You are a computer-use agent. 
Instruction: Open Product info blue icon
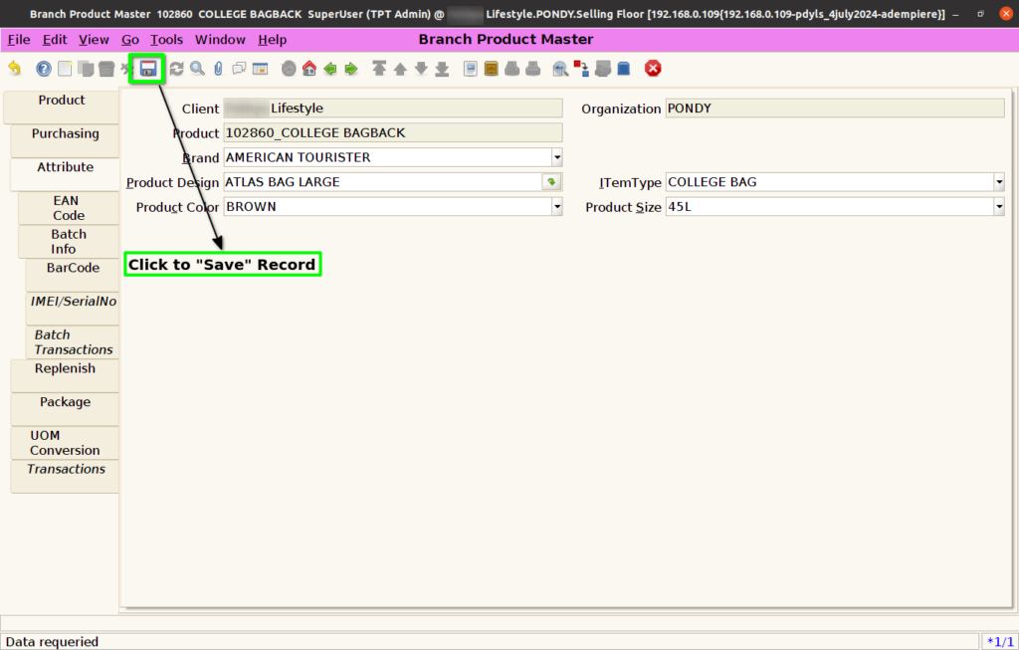pos(624,69)
